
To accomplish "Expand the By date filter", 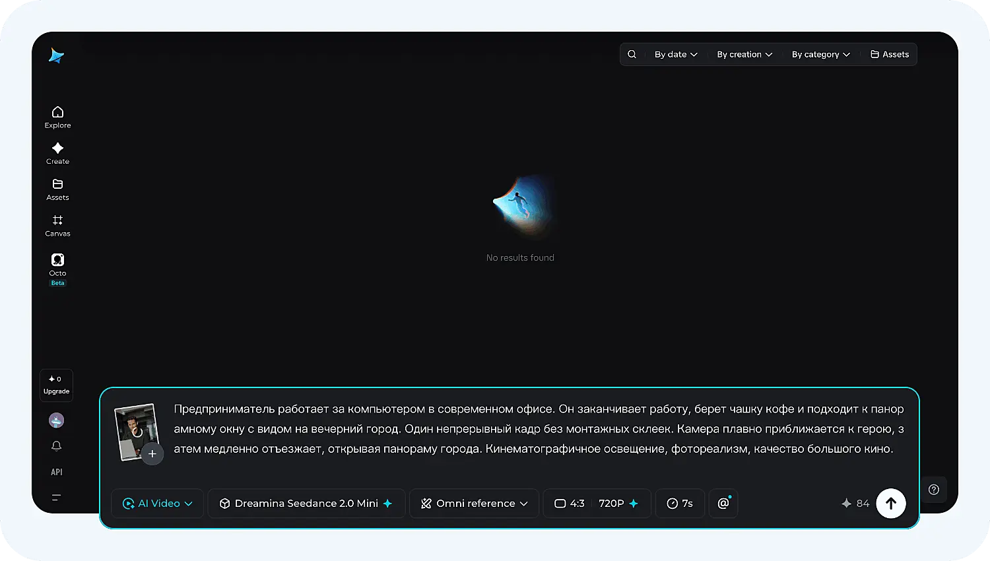I will (x=676, y=54).
